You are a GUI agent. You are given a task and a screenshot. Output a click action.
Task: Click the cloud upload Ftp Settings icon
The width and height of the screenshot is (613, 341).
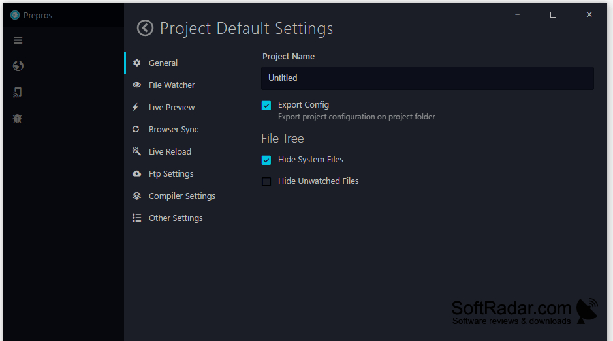(136, 174)
